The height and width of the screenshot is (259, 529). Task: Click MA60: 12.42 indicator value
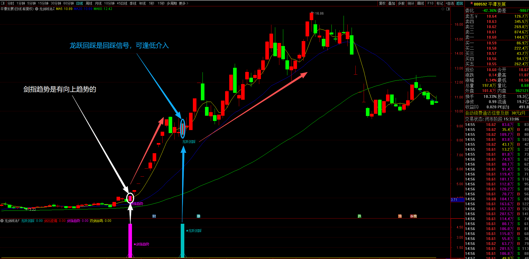(103, 9)
